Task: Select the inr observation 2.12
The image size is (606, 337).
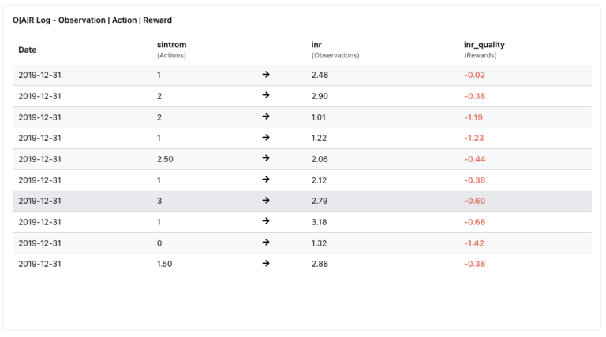Action: 320,180
